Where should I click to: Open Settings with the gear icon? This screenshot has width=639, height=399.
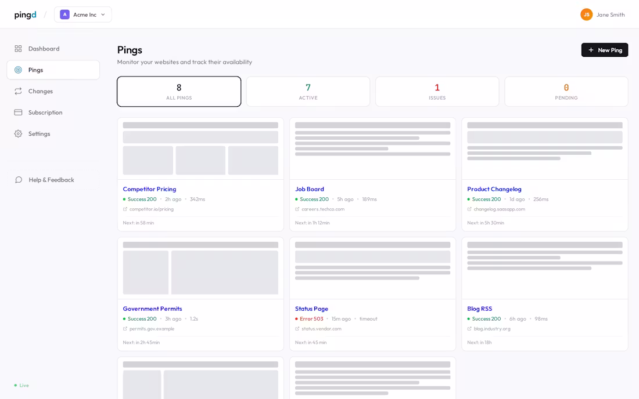point(18,133)
